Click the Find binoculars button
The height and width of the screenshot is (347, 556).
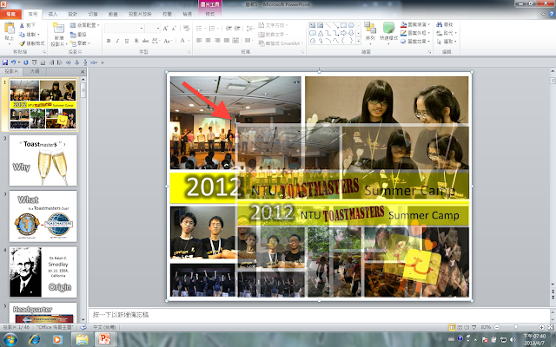coord(445,24)
